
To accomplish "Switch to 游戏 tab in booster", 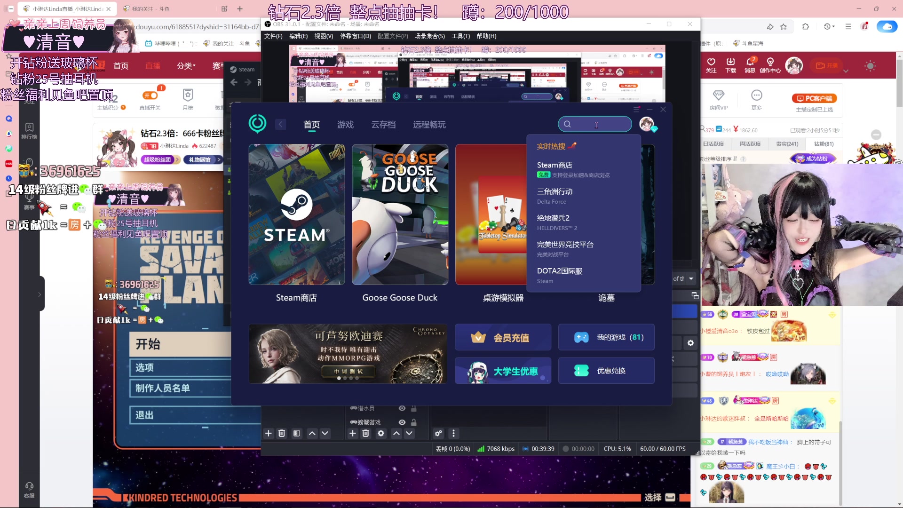I will pos(345,125).
